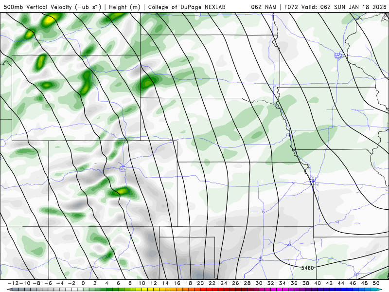The width and height of the screenshot is (389, 292).
Task: Click the right cyan arrow end of the colorbar
Action: pos(380,290)
